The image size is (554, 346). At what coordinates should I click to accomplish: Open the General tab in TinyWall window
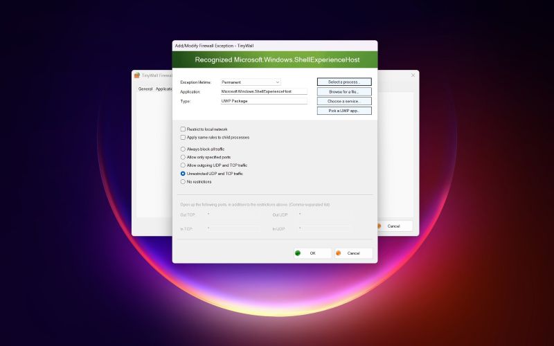tap(145, 89)
